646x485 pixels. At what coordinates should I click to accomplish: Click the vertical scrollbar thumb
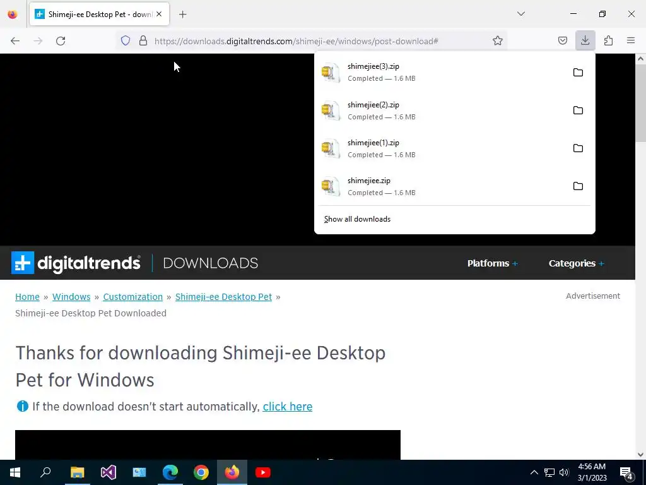(x=641, y=103)
